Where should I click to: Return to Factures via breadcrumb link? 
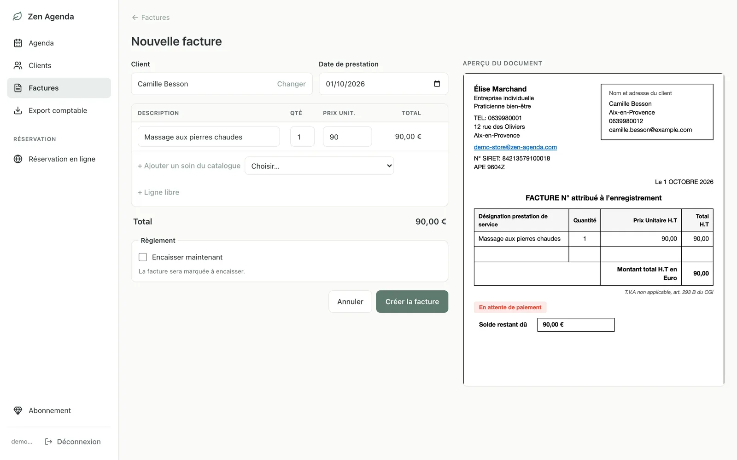tap(151, 17)
